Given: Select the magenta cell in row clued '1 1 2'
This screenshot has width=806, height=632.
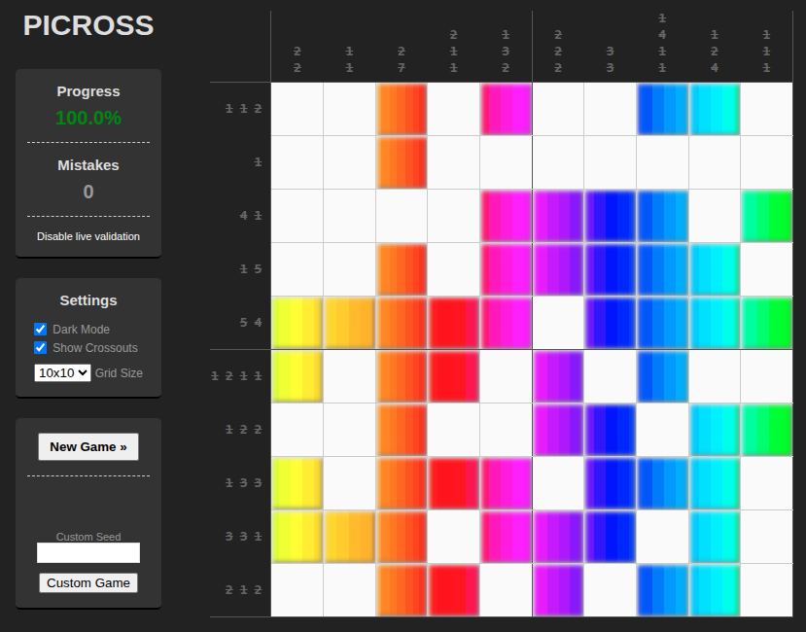Looking at the screenshot, I should click(506, 109).
